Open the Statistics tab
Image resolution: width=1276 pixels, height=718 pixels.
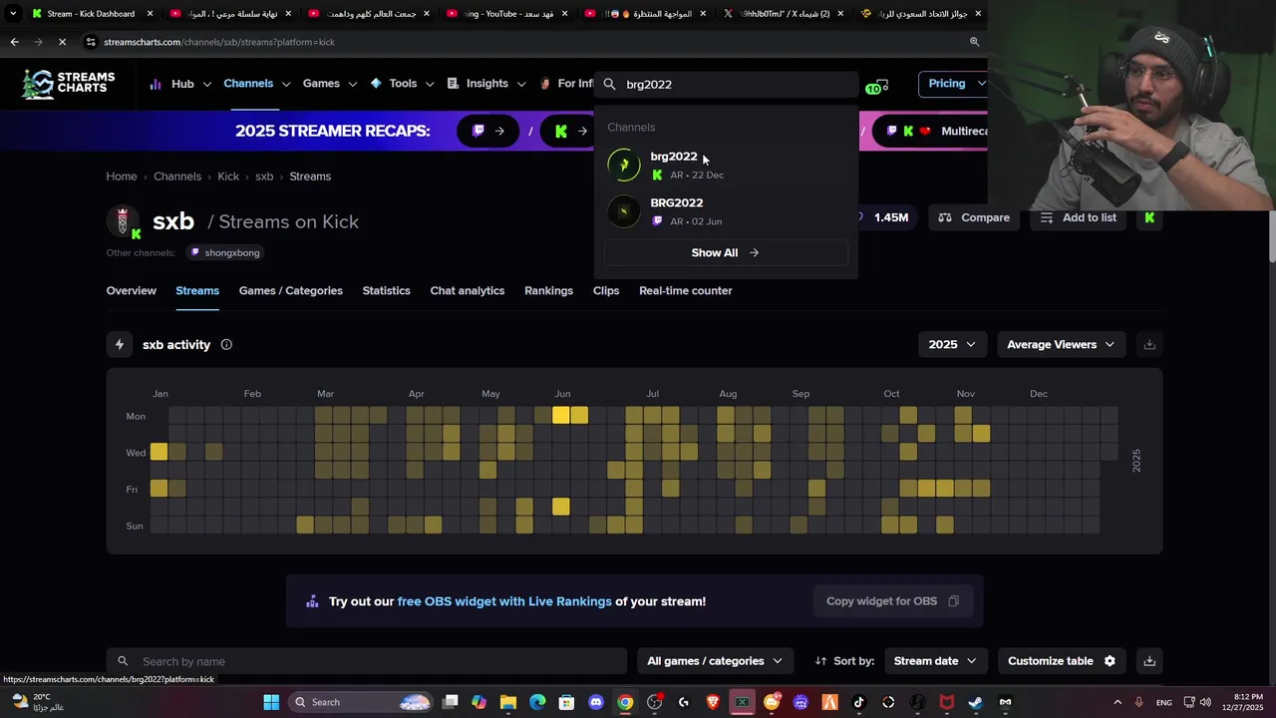386,291
